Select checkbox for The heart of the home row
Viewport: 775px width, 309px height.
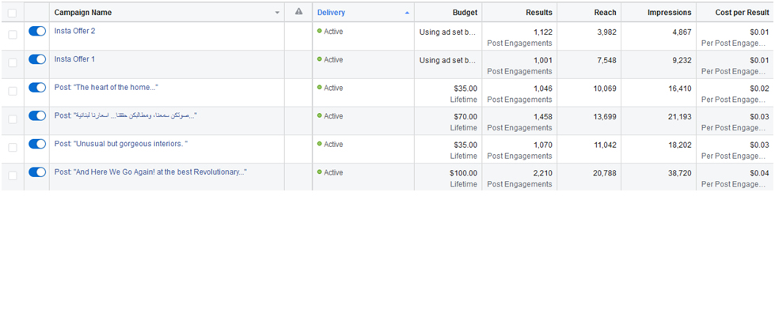(13, 91)
